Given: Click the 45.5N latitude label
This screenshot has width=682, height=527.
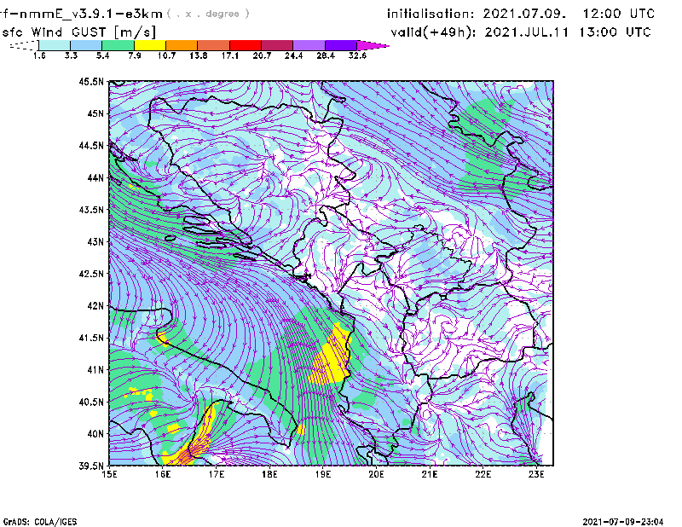Looking at the screenshot, I should tap(91, 81).
